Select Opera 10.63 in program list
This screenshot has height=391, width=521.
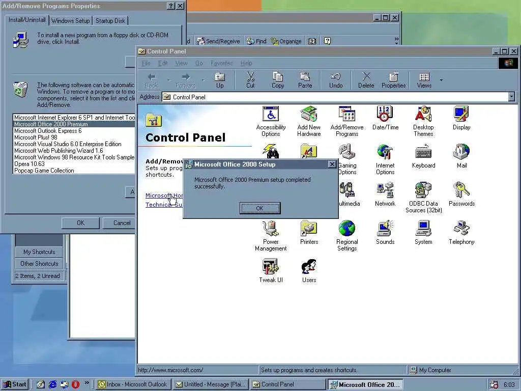pos(74,164)
